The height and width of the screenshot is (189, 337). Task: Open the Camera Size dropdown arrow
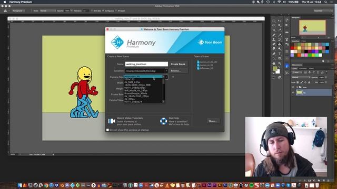pos(166,77)
